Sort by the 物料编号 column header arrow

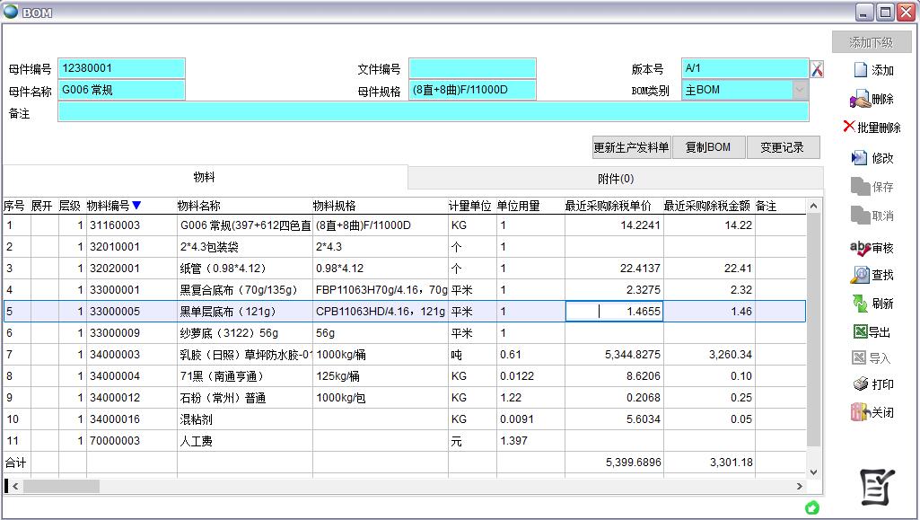coord(136,206)
